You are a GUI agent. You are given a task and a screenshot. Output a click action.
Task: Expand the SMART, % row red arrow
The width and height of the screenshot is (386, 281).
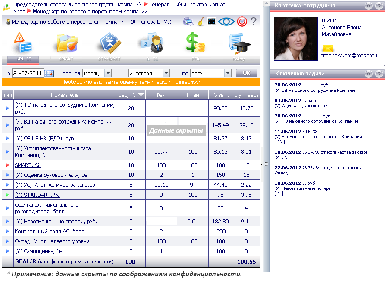click(x=7, y=165)
